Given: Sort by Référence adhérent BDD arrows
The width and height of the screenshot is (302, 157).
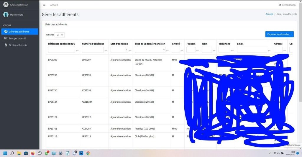Looking at the screenshot, I should tap(77, 50).
